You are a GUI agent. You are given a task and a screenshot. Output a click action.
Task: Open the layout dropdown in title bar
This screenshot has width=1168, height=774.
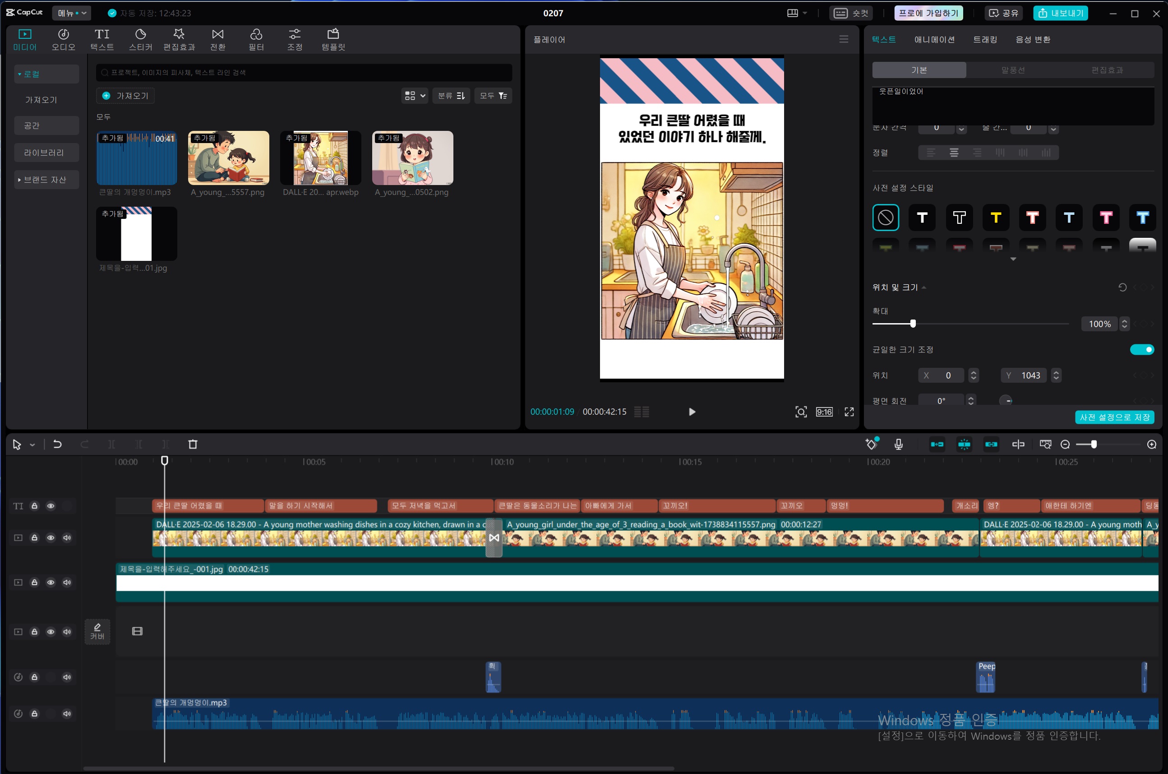point(797,14)
